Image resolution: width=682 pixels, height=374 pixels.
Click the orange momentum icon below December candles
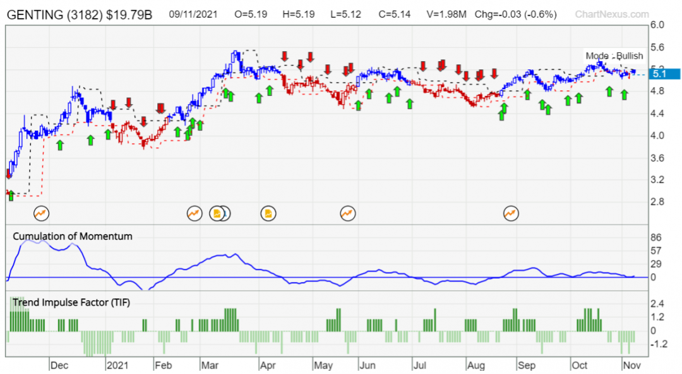41,213
